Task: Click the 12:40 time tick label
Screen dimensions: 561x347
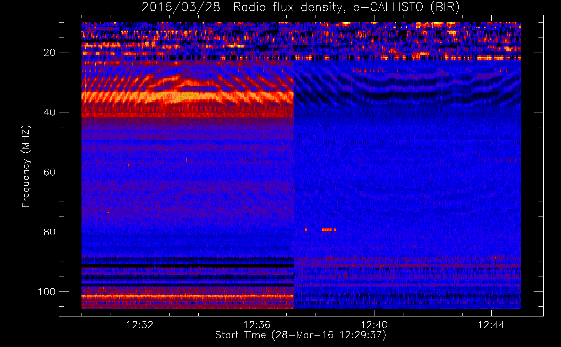Action: click(x=374, y=325)
